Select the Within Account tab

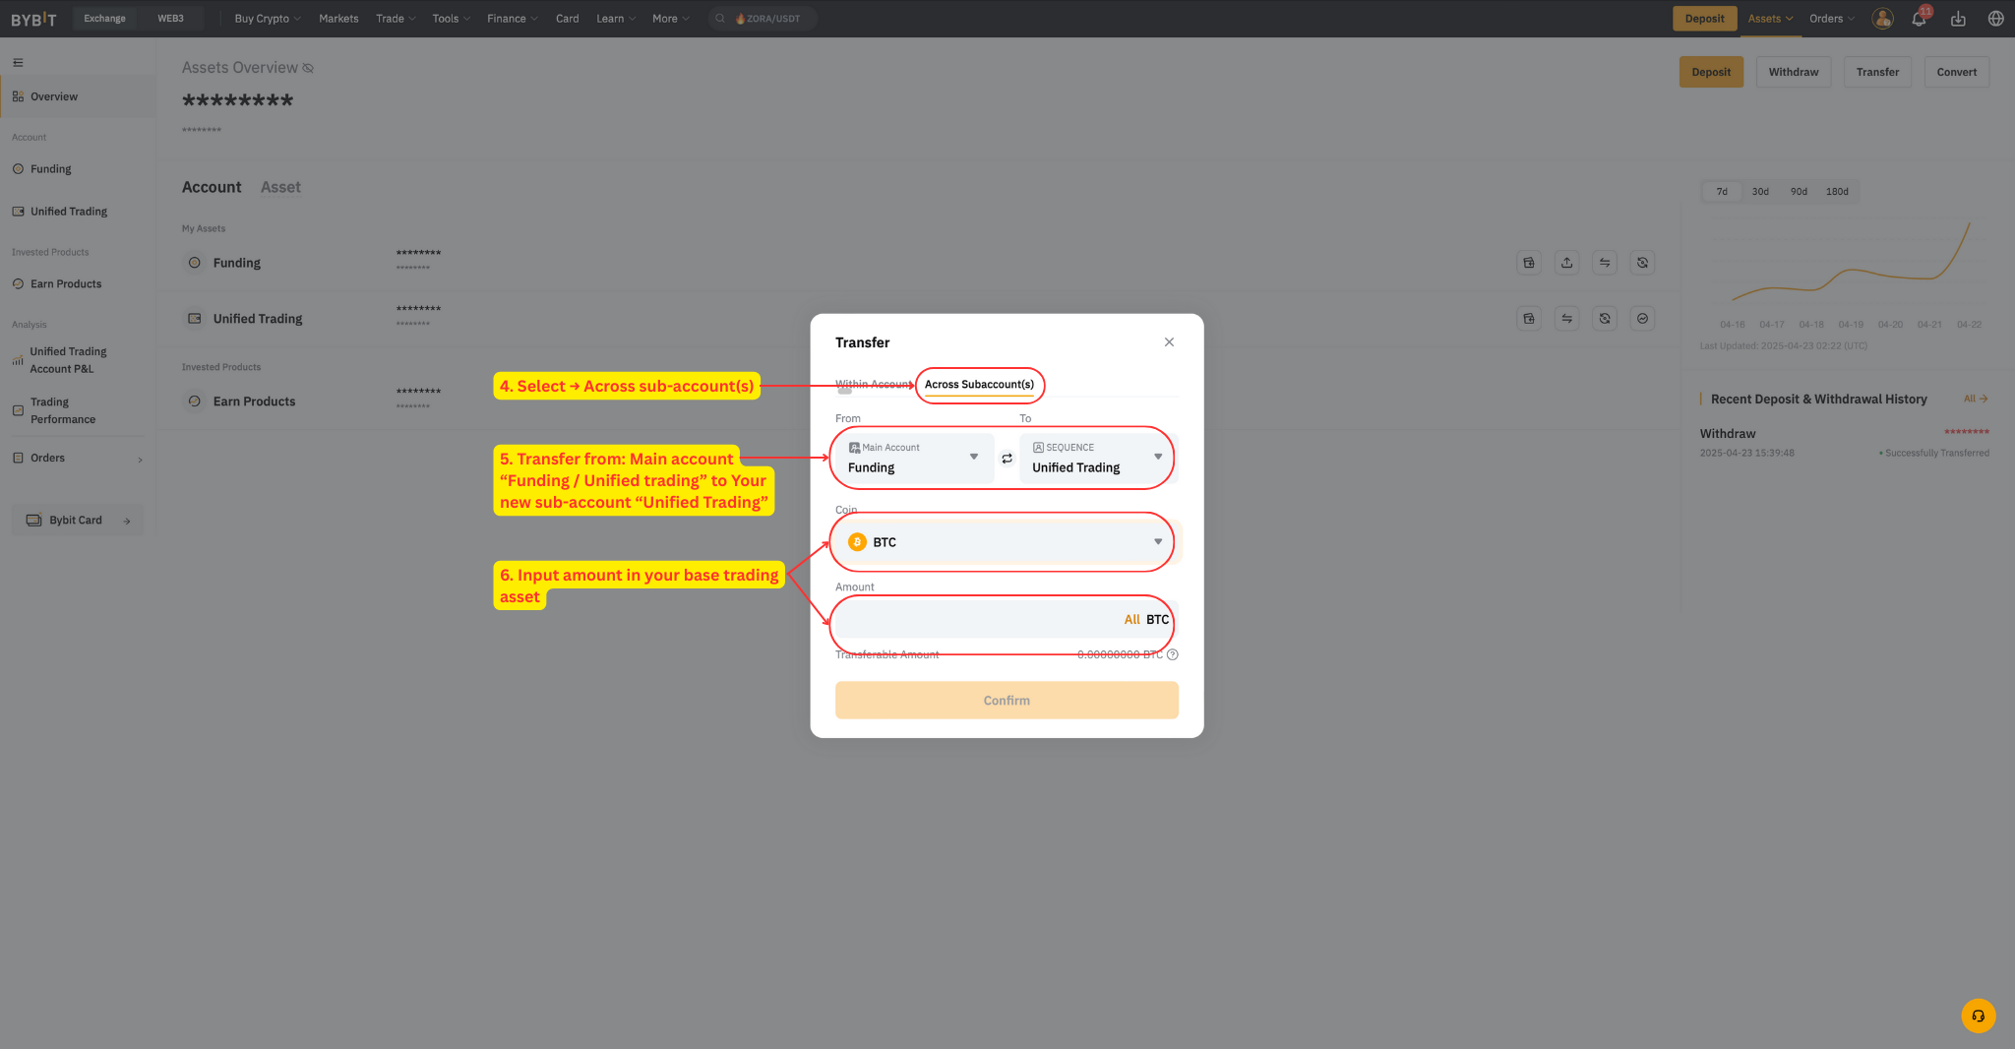click(x=873, y=385)
